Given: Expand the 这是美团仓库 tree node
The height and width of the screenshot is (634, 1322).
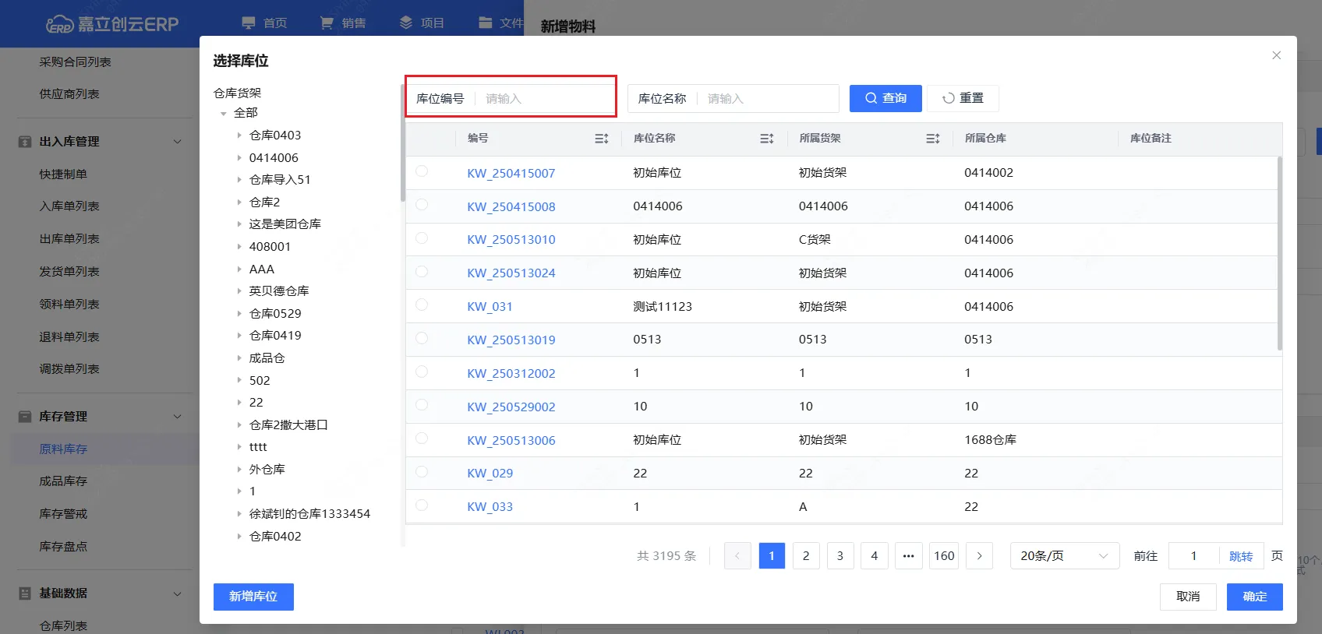Looking at the screenshot, I should pos(239,224).
